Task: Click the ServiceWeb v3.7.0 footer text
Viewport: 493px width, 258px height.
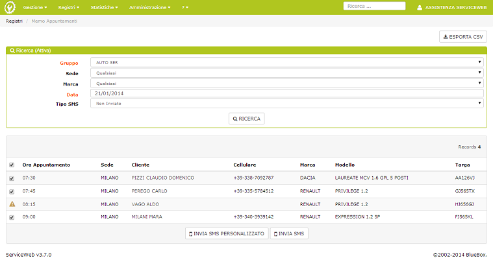Action: [x=29, y=255]
